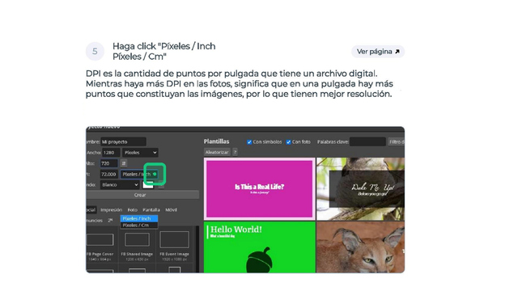
Task: Toggle the Con foto checkbox
Action: pyautogui.click(x=288, y=142)
